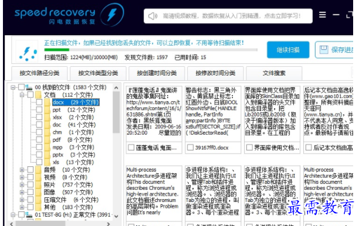Check the 照片 folder checkbox

coord(31,184)
